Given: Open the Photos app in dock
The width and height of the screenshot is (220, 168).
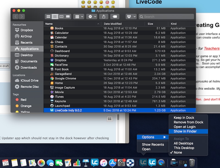Looking at the screenshot, I should 41,163.
